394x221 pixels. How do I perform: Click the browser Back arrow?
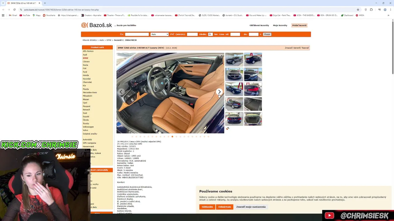[3, 10]
